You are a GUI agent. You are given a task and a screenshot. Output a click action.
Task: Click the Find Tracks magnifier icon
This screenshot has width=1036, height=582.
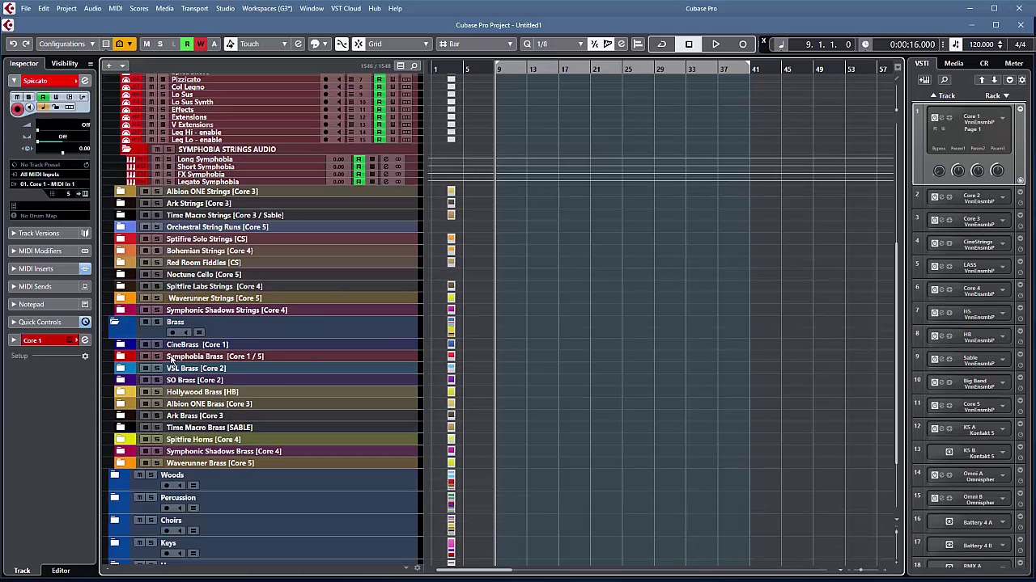point(414,65)
